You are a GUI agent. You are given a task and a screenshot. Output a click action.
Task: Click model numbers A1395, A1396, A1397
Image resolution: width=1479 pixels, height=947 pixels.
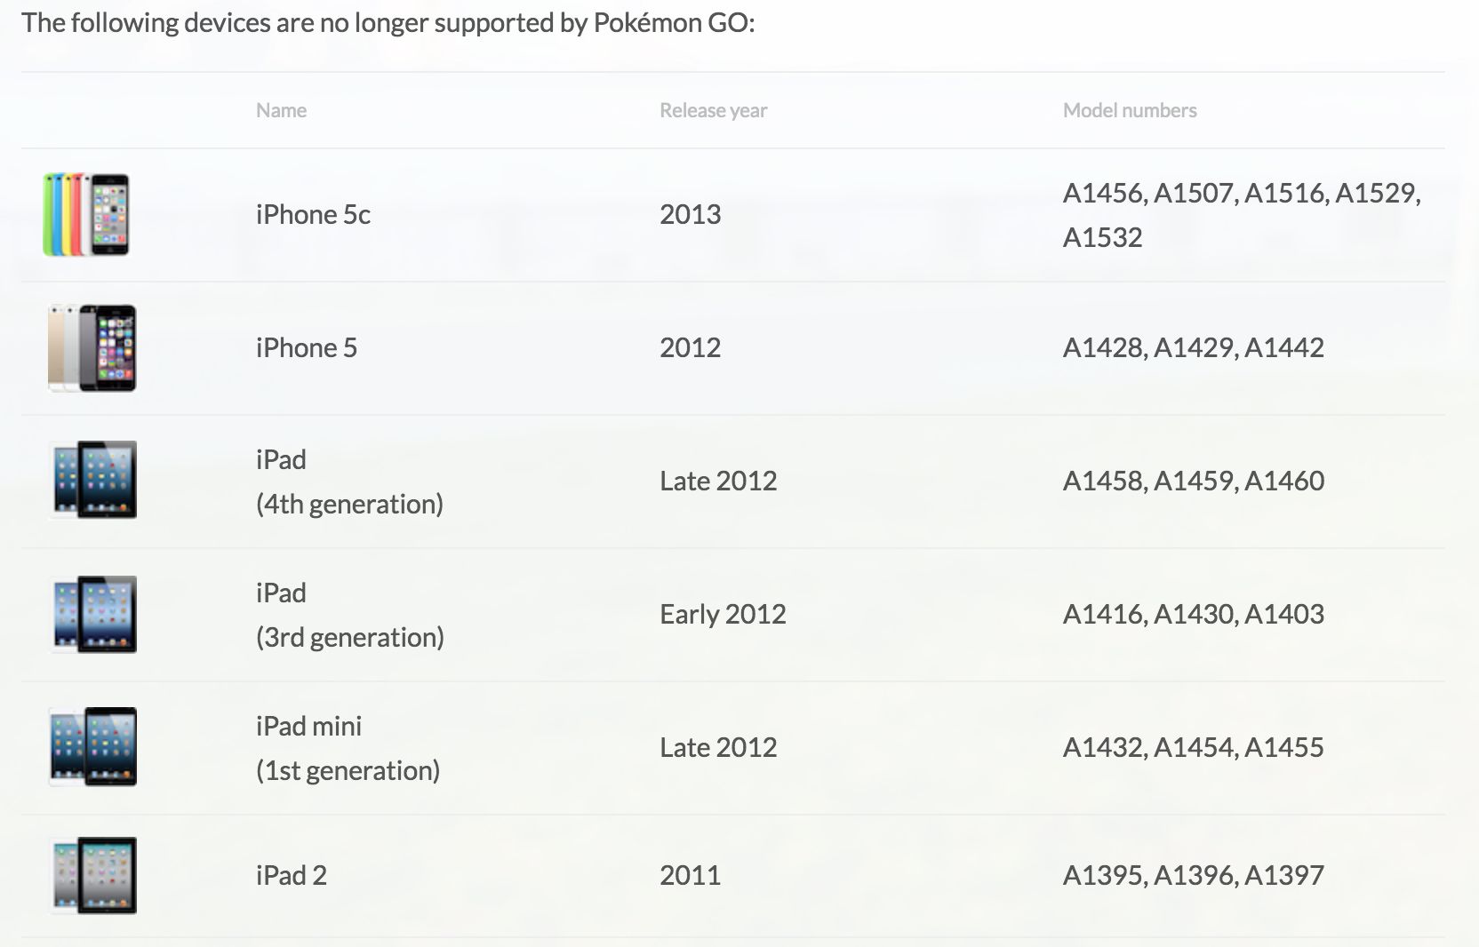click(x=1193, y=876)
